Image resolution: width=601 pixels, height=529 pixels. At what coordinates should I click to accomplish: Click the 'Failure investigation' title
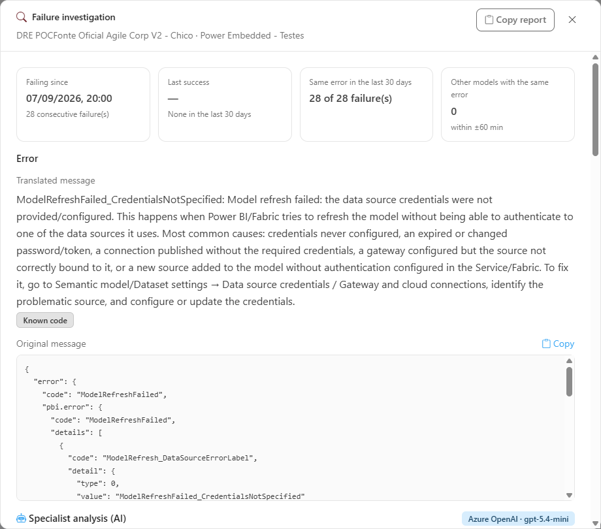coord(74,17)
